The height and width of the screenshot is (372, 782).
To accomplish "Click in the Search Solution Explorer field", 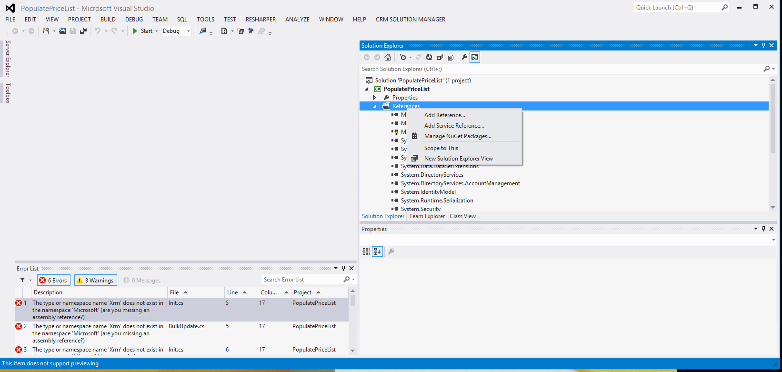I will [x=561, y=69].
